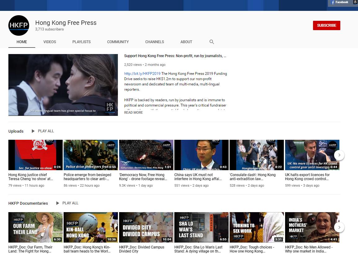Click the HKFP channel avatar logo
Viewport: 358px width, 255px height.
[x=19, y=25]
